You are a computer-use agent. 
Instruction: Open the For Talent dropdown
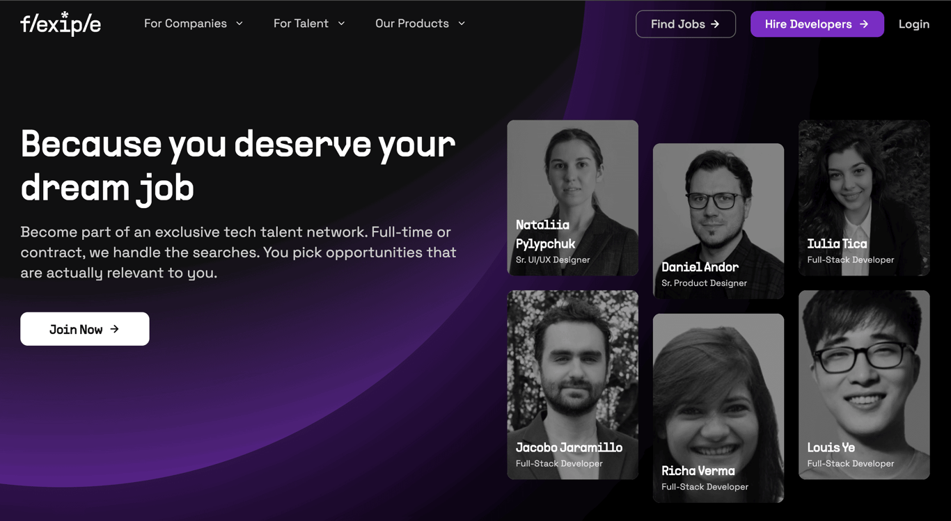(341, 23)
